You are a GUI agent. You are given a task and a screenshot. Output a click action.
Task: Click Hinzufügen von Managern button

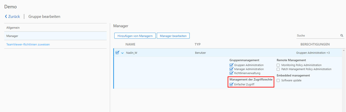pyautogui.click(x=135, y=36)
